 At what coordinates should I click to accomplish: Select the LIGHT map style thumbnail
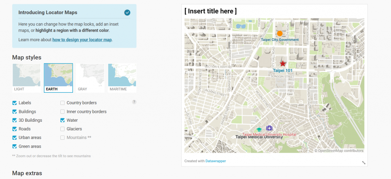(x=26, y=78)
